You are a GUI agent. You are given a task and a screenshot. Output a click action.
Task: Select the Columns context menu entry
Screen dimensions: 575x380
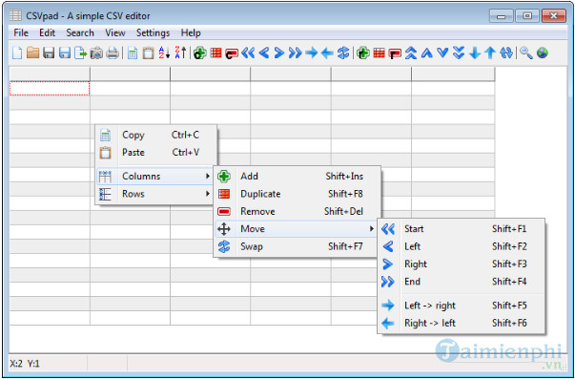coord(155,177)
